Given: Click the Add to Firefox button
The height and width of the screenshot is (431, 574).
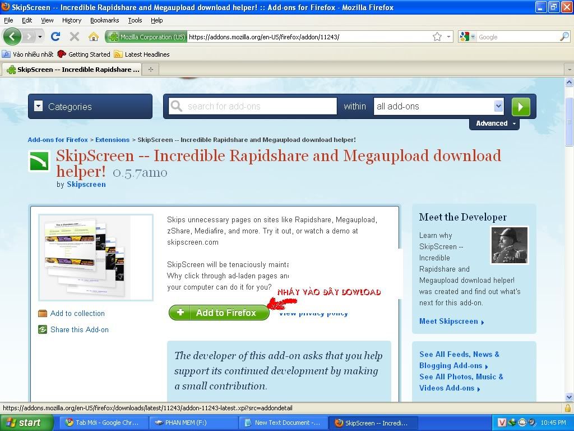Looking at the screenshot, I should [219, 313].
